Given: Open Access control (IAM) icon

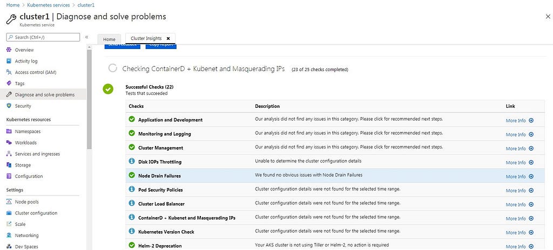Looking at the screenshot, I should (9, 72).
